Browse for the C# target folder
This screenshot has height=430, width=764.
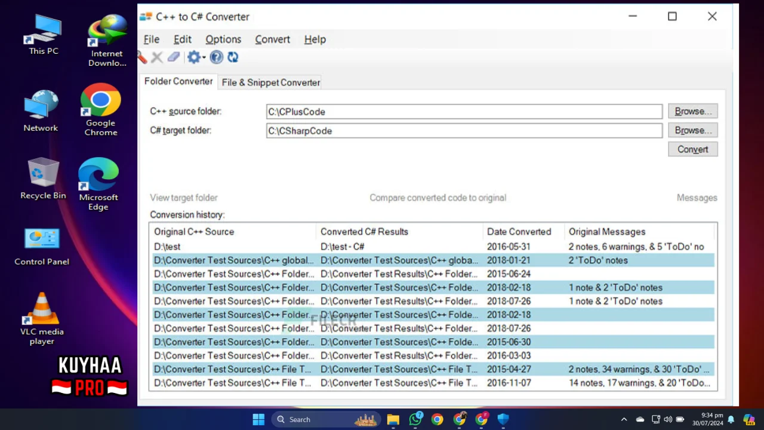pos(693,130)
